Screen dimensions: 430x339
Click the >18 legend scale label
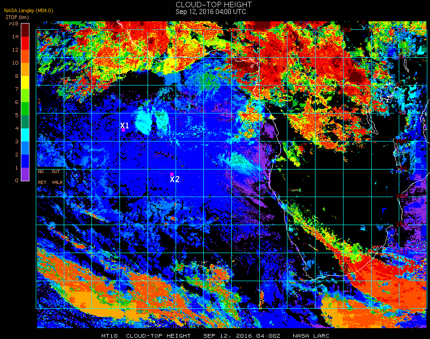pos(14,24)
